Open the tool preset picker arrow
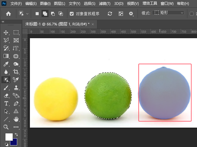Image resolution: width=197 pixels, height=147 pixels. point(27,14)
